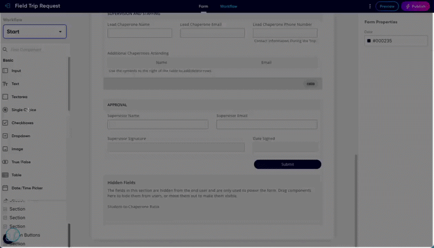
Task: Click the Form Properties heading
Action: [381, 22]
